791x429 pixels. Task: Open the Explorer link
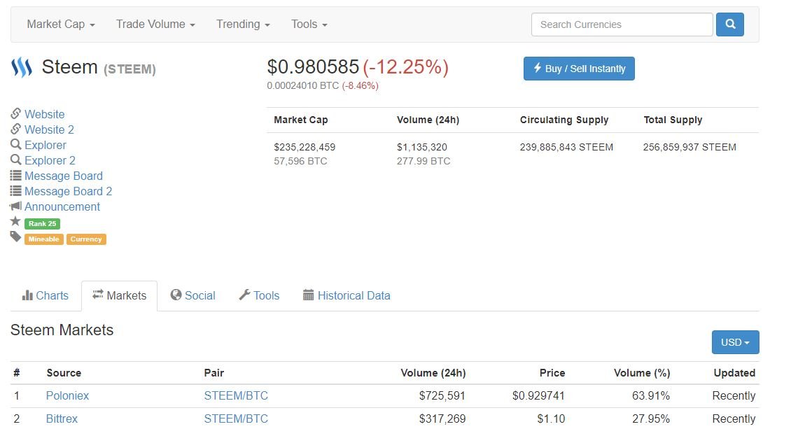[x=45, y=145]
